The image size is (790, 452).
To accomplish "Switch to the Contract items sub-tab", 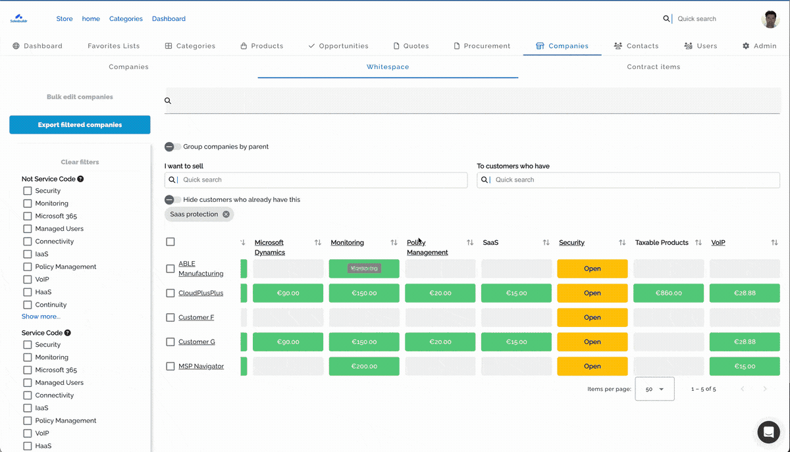I will pyautogui.click(x=653, y=67).
